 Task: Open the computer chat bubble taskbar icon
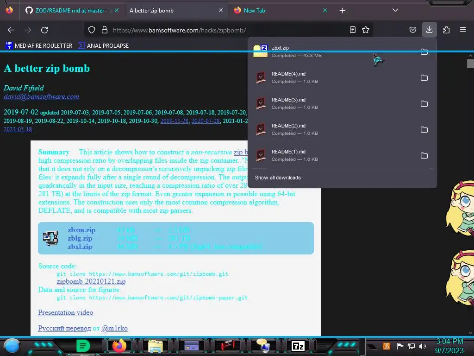pos(263,346)
